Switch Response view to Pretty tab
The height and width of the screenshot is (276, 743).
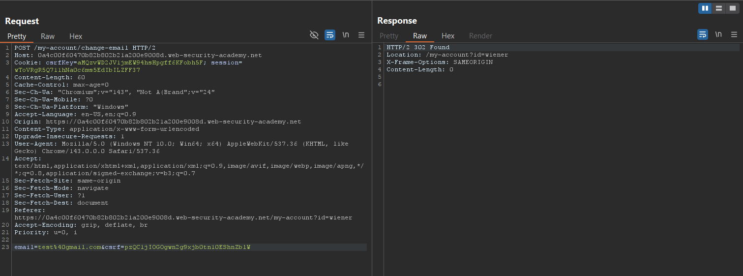click(x=389, y=36)
